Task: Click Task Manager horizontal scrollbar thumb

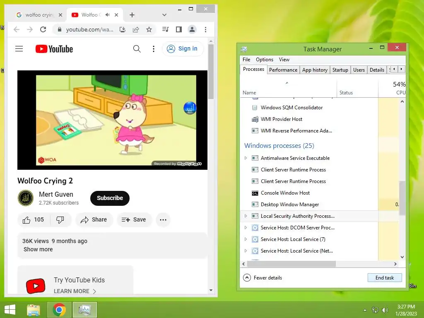Action: pos(291,264)
